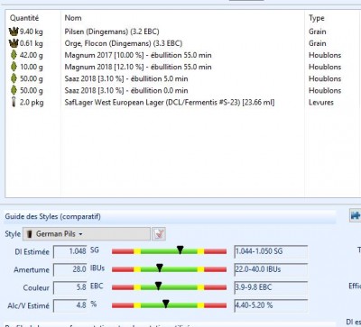This screenshot has height=327, width=361.
Task: Select Saaz 2018 ébullition 0.0 min row
Action: point(183,90)
